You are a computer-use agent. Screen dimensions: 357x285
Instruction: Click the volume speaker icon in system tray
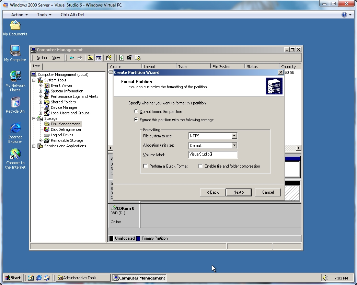coord(325,278)
